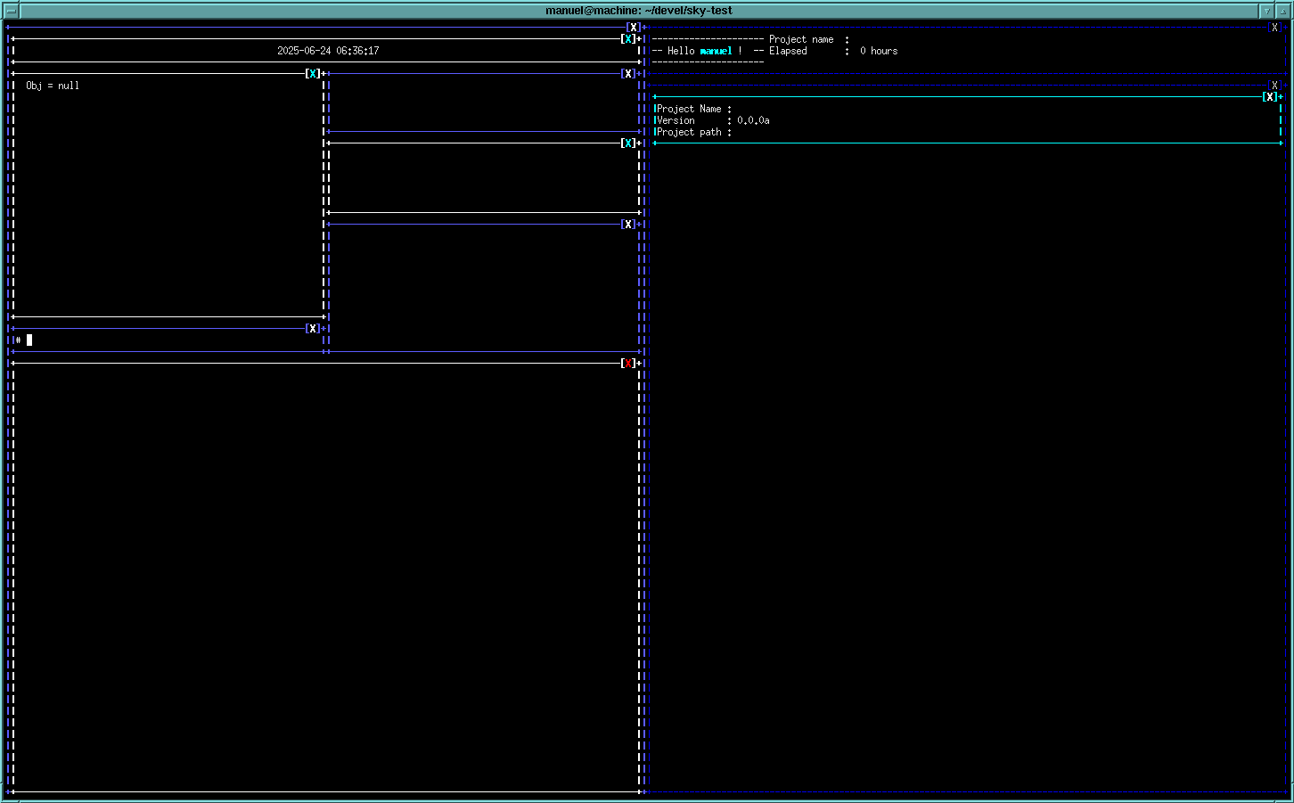Click the highlighted 'manuel' username
The width and height of the screenshot is (1294, 803).
[x=716, y=51]
